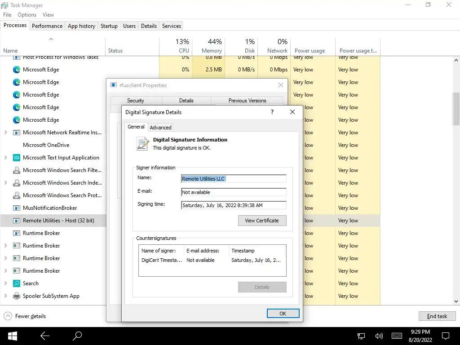Image resolution: width=460 pixels, height=345 pixels.
Task: Expand Microsoft Text Input Application group
Action: pos(5,158)
